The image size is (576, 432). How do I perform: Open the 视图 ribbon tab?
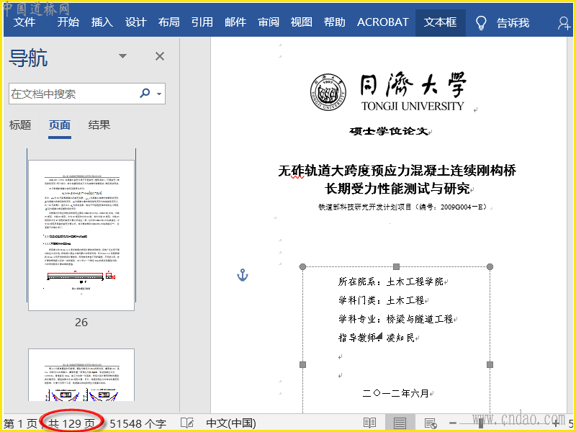click(x=301, y=22)
